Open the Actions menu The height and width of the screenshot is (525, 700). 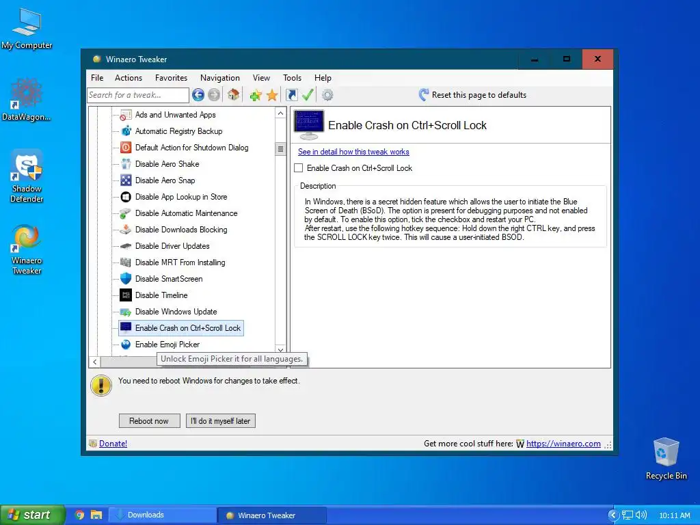click(129, 78)
